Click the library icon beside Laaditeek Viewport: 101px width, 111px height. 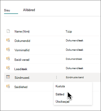(8, 68)
